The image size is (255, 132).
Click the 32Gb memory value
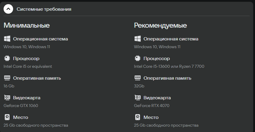139,86
